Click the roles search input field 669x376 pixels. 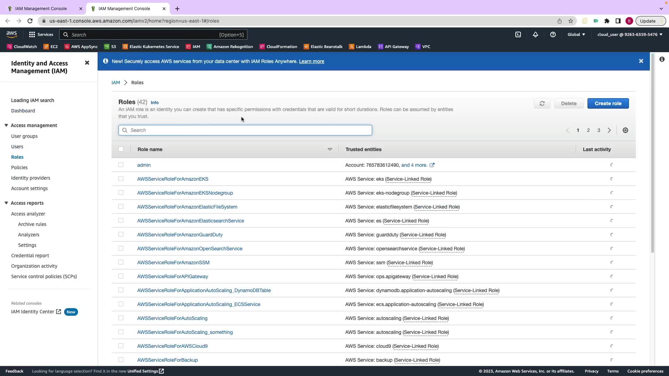(x=245, y=130)
